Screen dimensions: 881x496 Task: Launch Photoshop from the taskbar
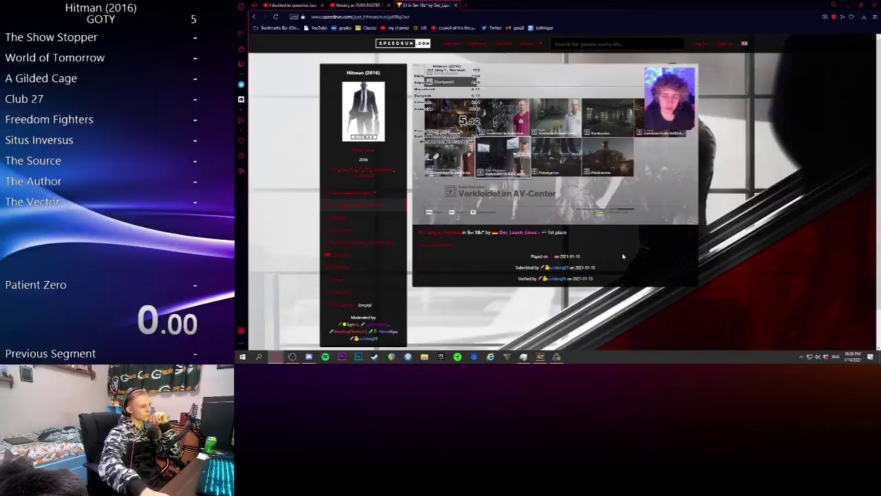tap(358, 357)
